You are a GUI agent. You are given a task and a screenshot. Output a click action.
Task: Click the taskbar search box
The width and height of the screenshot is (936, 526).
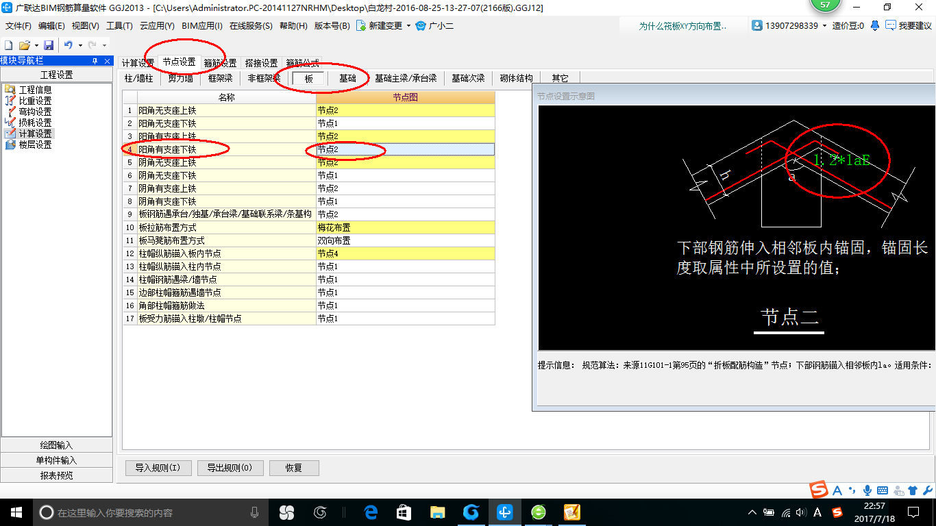coord(151,512)
